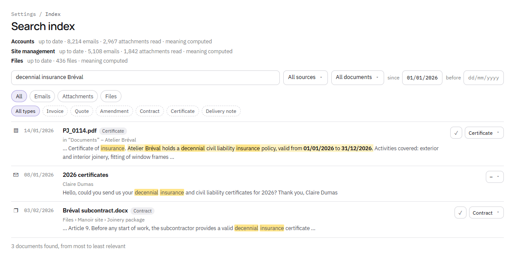The image size is (515, 261).
Task: Select the Files filter tab
Action: coord(111,96)
